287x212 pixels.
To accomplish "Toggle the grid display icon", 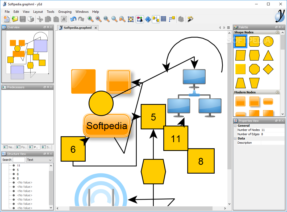I will 164,19.
